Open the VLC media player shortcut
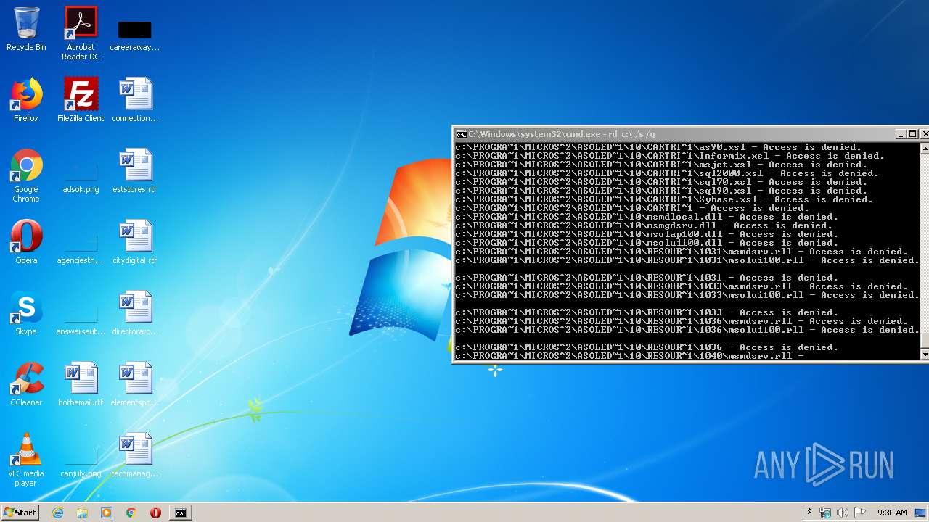 (26, 460)
